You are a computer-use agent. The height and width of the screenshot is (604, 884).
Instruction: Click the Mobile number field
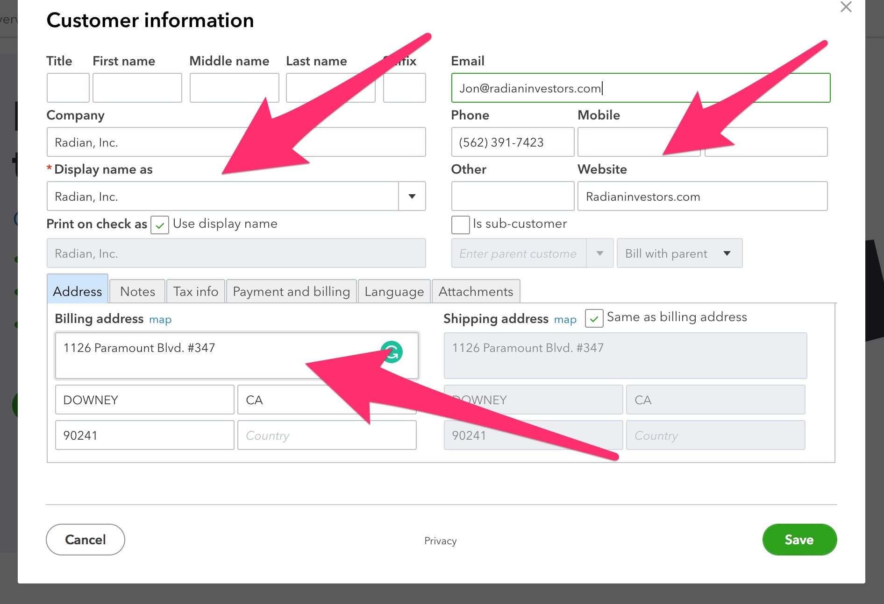[x=639, y=142]
